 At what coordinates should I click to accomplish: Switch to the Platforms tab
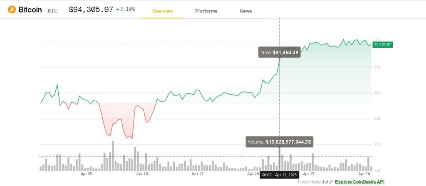point(206,11)
